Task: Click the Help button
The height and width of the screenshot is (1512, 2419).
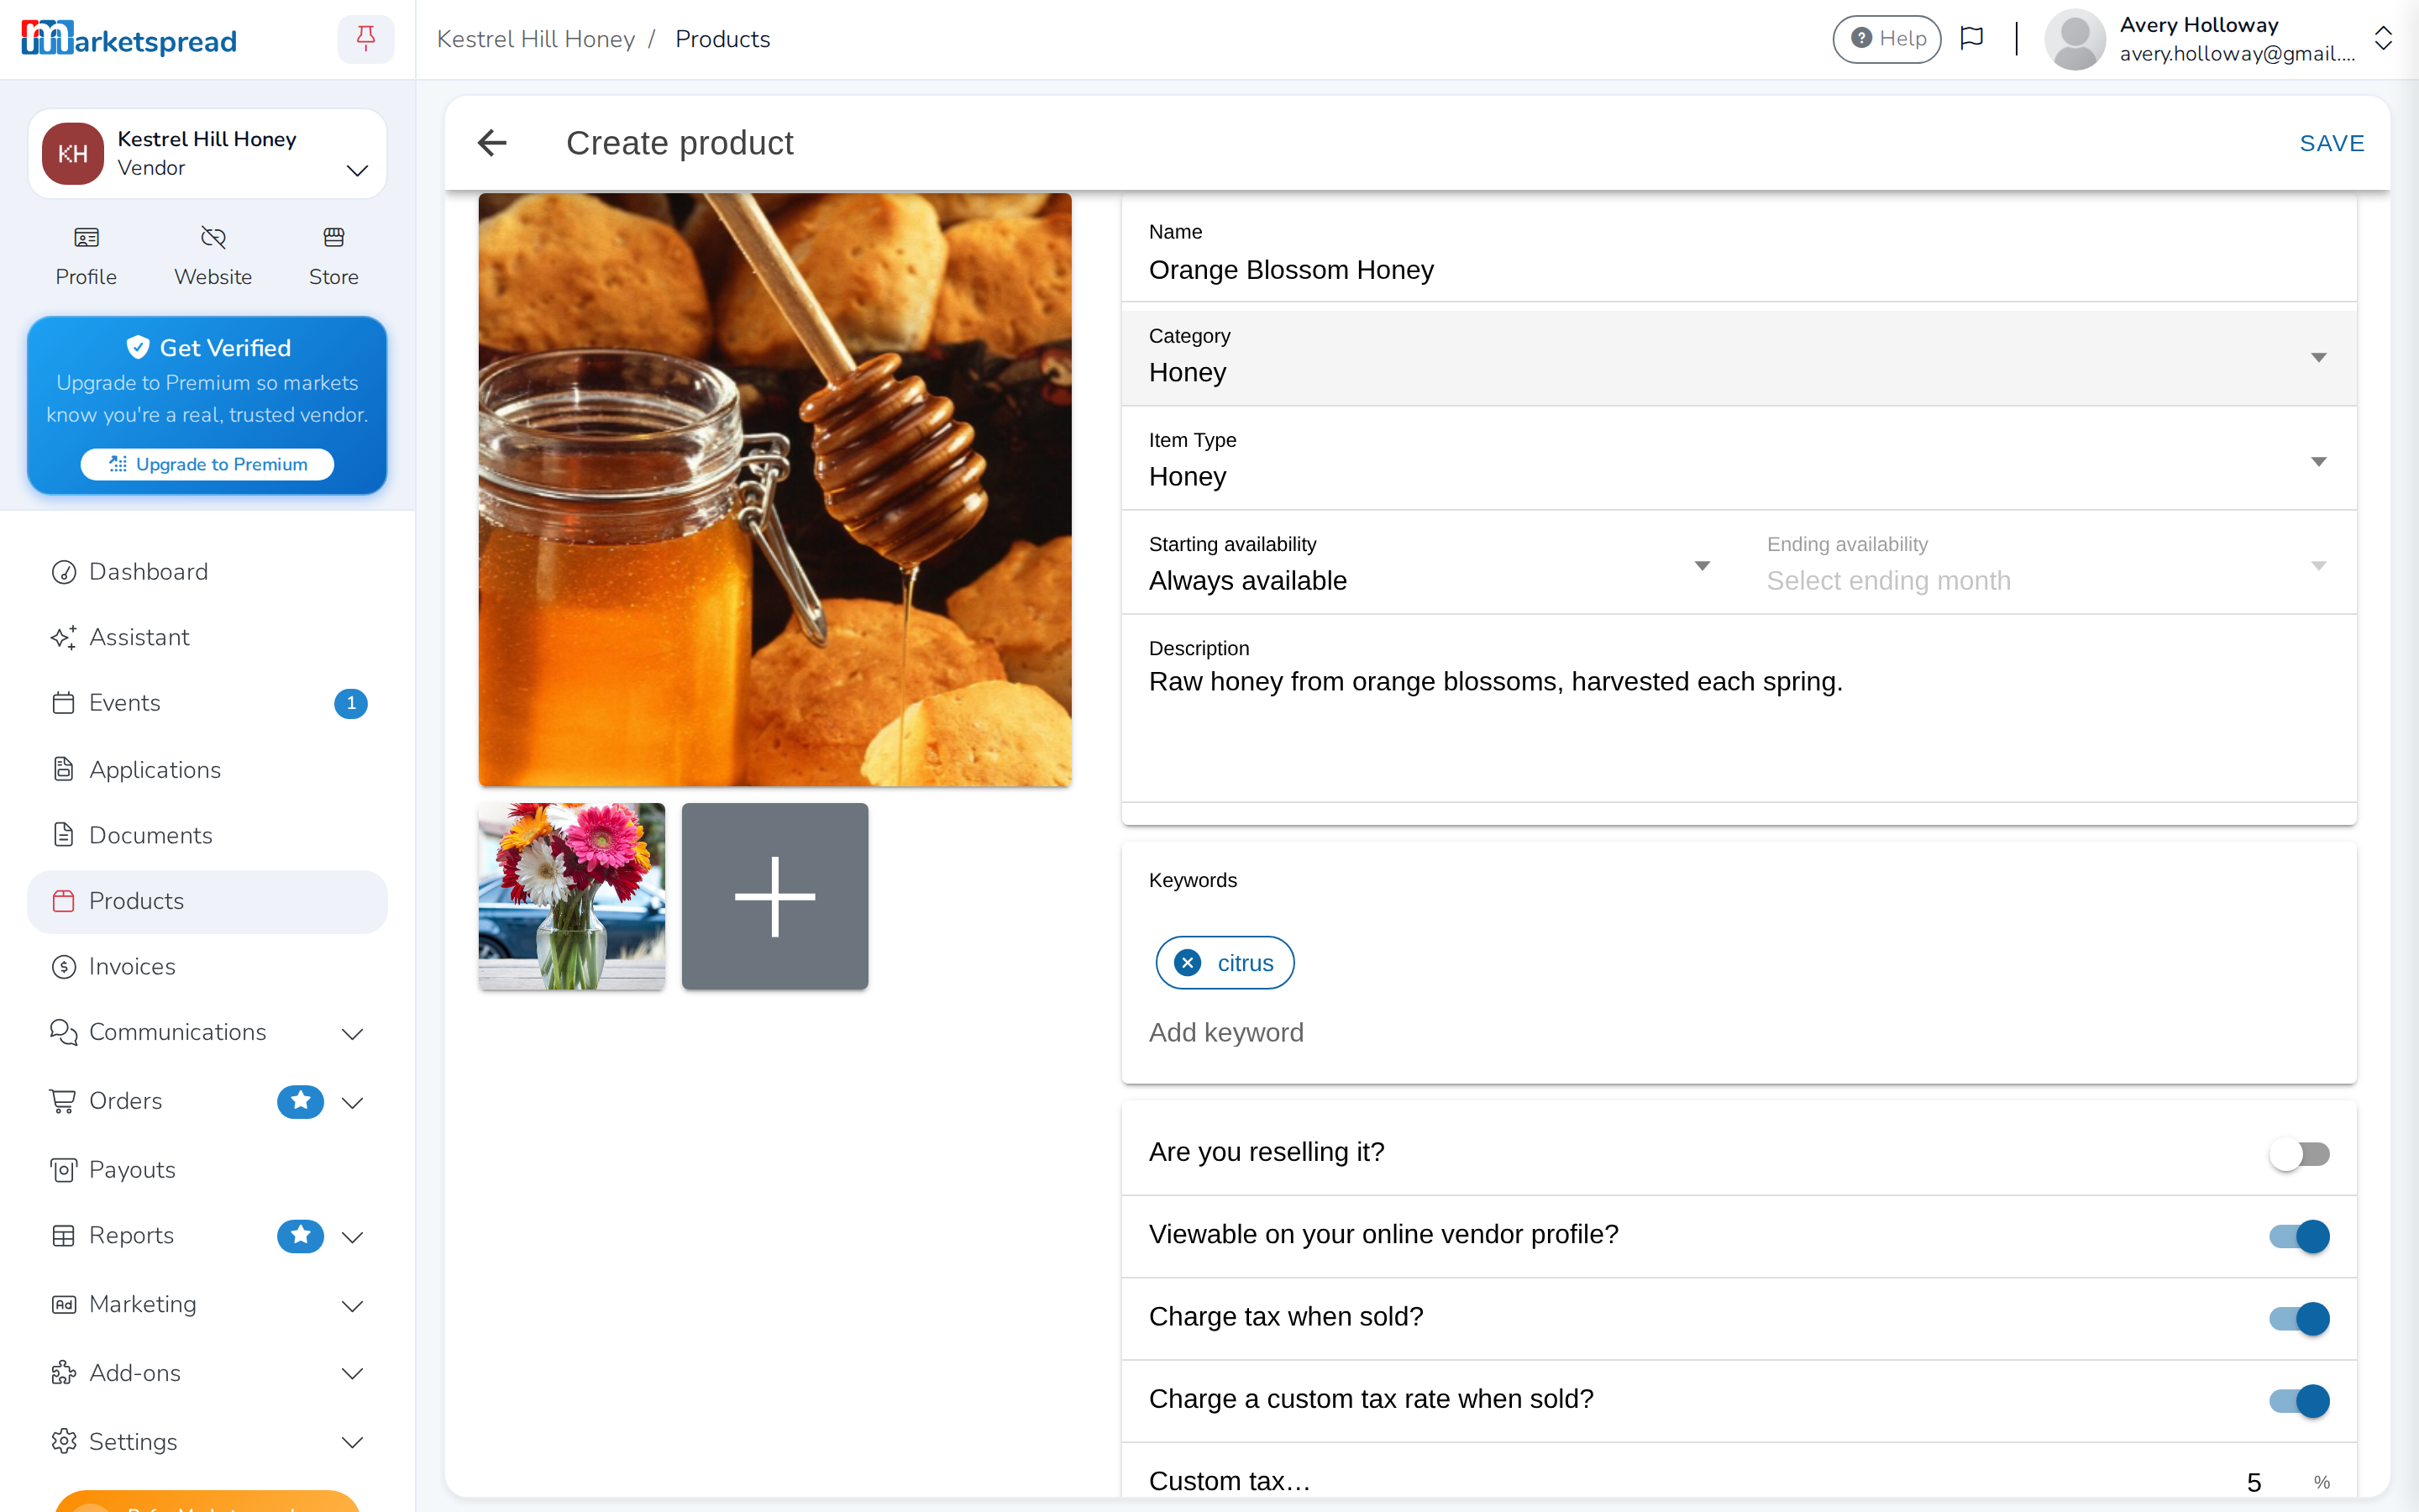Action: [x=1886, y=39]
